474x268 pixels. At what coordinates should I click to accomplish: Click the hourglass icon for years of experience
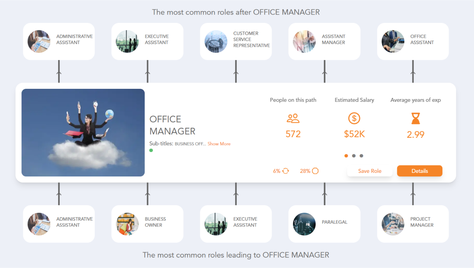415,118
